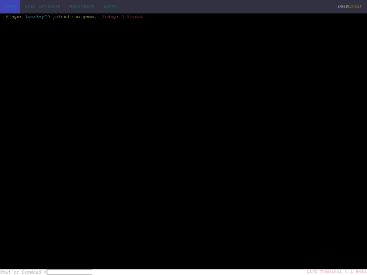
Task: Focus the Chat or Command input field
Action: (69, 272)
